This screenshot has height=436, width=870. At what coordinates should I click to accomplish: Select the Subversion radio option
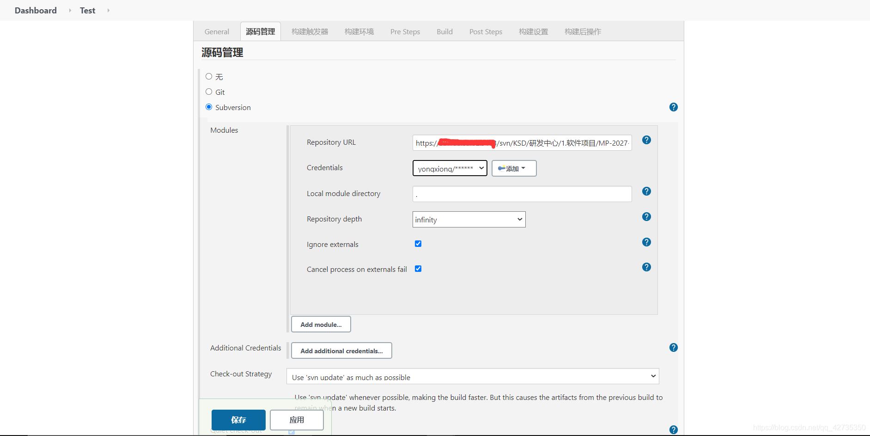209,107
